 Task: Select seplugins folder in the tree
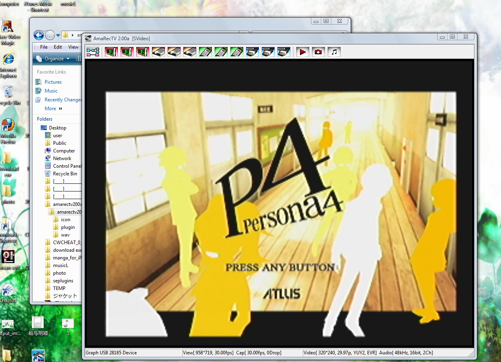(x=63, y=281)
